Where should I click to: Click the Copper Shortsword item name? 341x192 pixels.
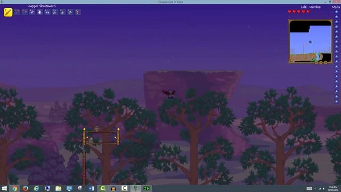(42, 6)
